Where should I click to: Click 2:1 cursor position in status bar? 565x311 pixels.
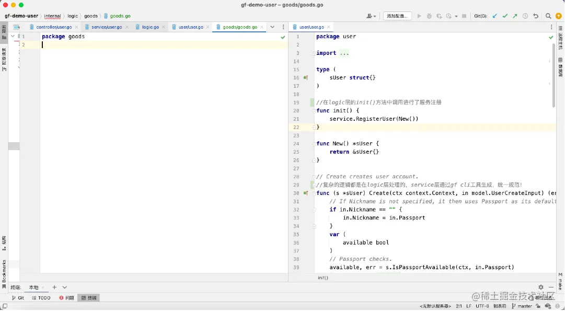point(459,306)
